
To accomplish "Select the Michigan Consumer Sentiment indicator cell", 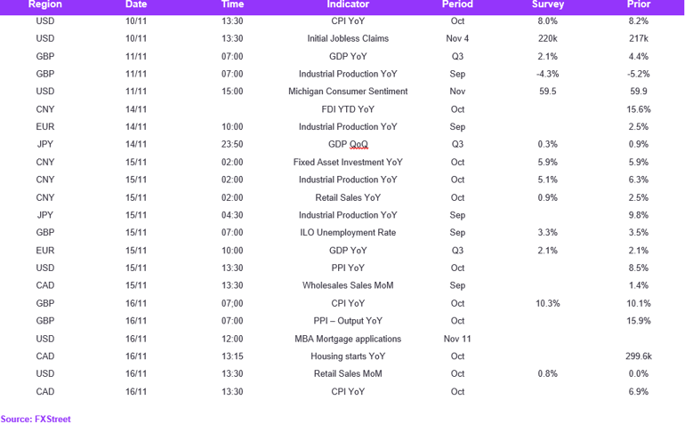I will pyautogui.click(x=348, y=92).
